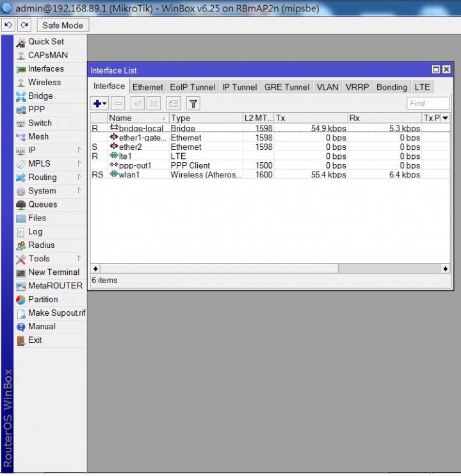Click the filter funnel button
This screenshot has height=476, width=461.
click(x=193, y=104)
